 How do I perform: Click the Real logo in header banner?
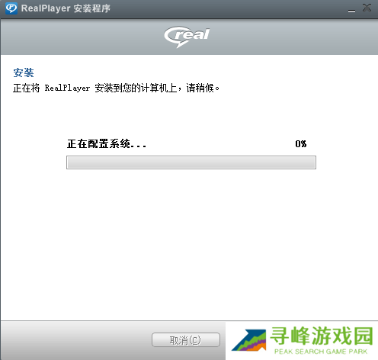[x=187, y=37]
